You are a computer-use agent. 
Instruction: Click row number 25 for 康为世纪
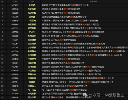[2, 98]
